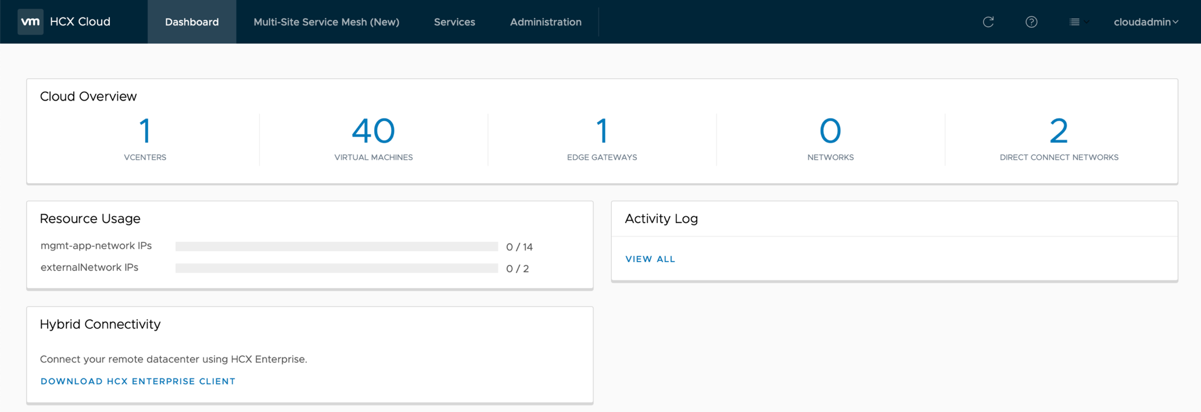Image resolution: width=1201 pixels, height=412 pixels.
Task: Click the mgmt-app-network IPs usage bar
Action: [x=336, y=246]
